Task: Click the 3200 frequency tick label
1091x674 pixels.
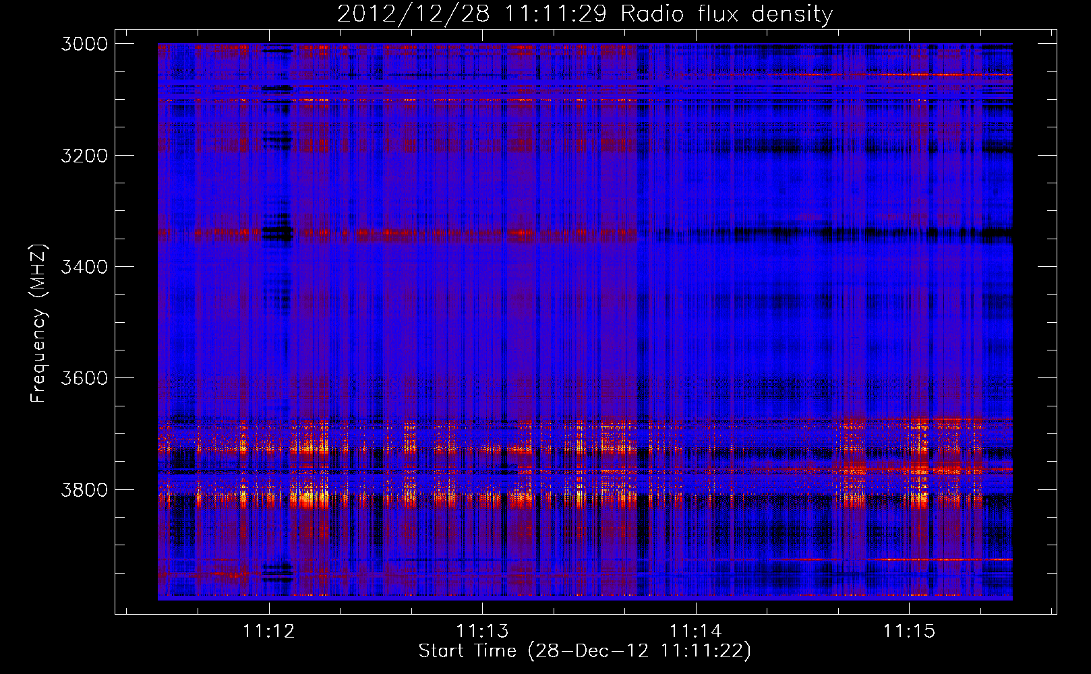Action: (84, 156)
